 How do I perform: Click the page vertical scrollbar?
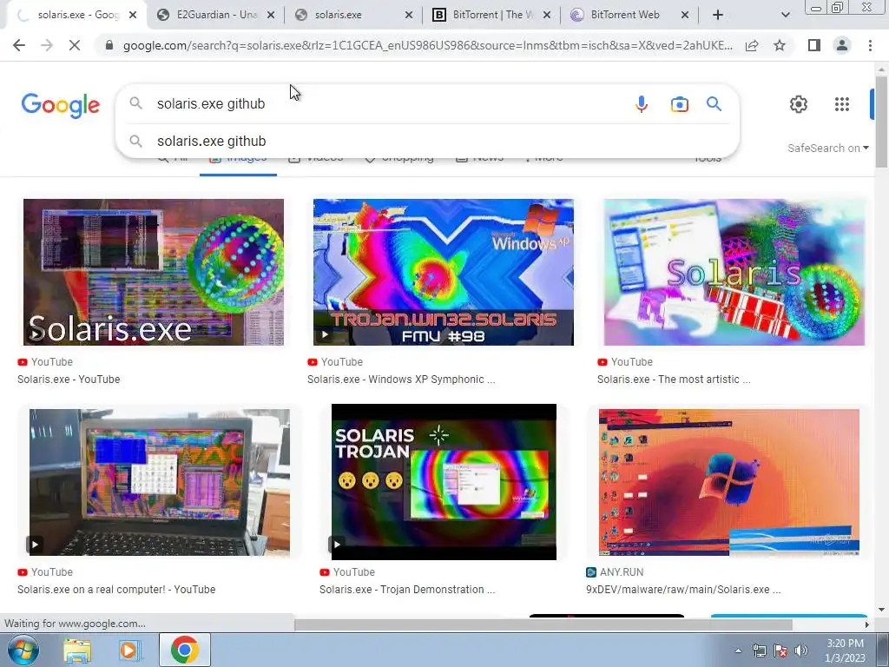point(881,122)
